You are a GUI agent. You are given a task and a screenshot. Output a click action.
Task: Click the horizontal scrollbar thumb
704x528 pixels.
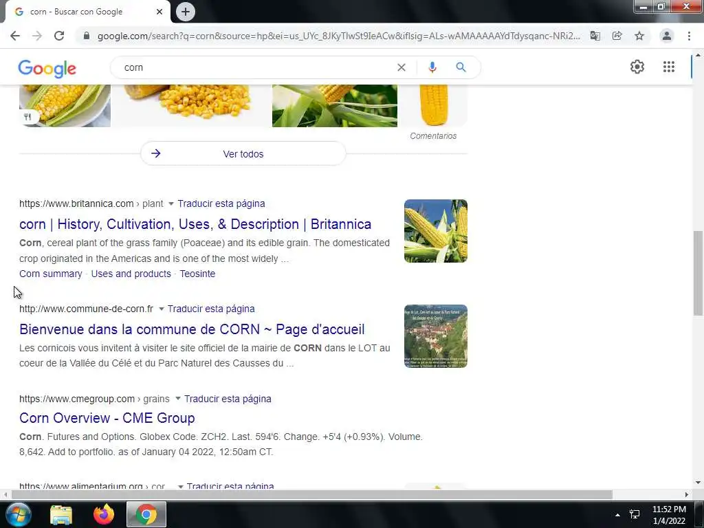tap(312, 495)
